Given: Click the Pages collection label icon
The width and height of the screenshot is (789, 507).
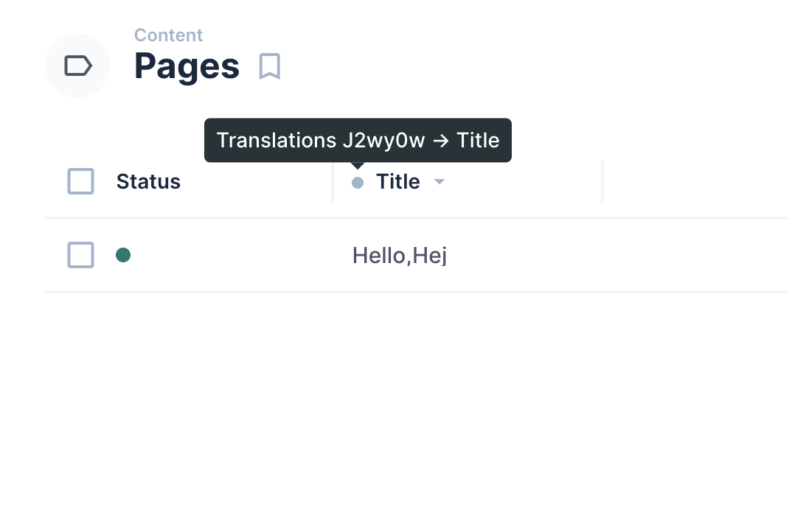Looking at the screenshot, I should tap(77, 66).
